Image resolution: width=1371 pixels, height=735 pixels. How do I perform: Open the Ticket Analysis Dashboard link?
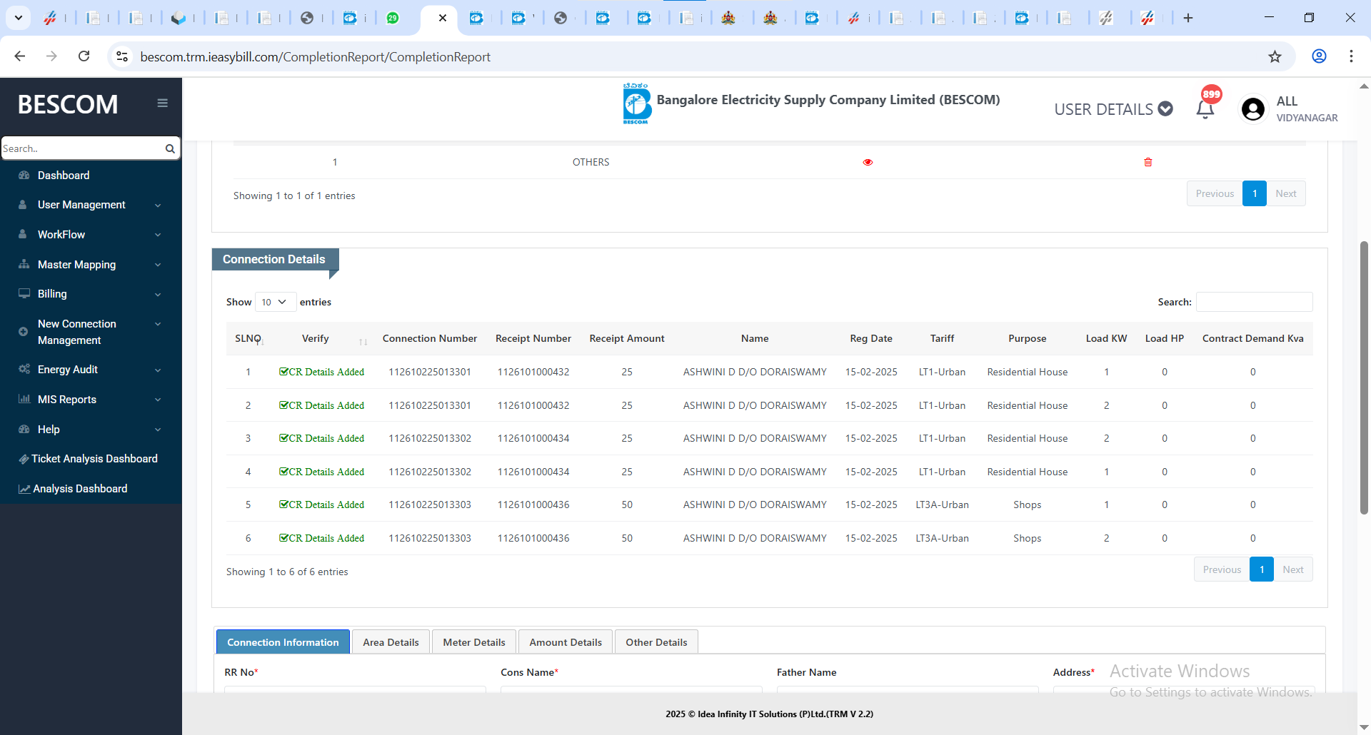[94, 459]
